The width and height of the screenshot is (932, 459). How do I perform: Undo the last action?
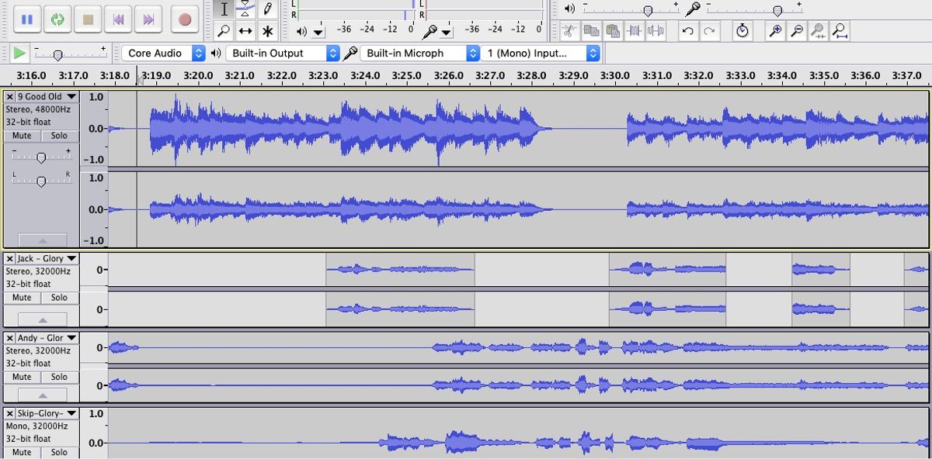point(687,31)
